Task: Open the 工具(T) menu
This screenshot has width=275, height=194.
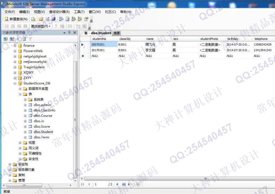Action: coord(79,12)
